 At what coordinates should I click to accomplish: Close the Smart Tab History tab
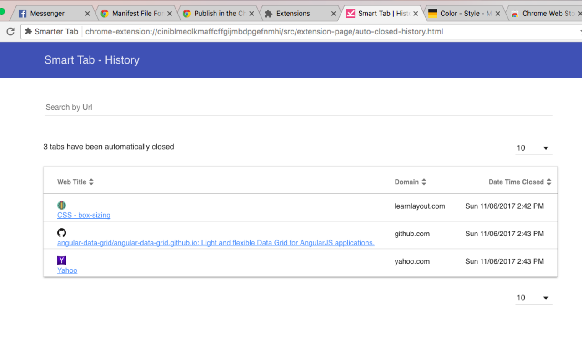[x=416, y=14]
